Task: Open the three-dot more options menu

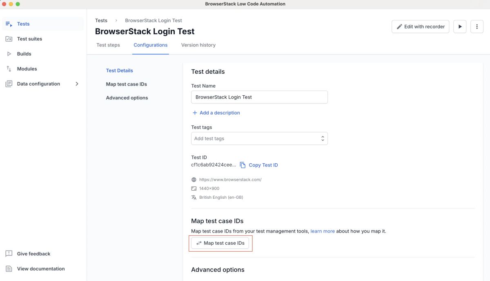Action: pos(477,26)
